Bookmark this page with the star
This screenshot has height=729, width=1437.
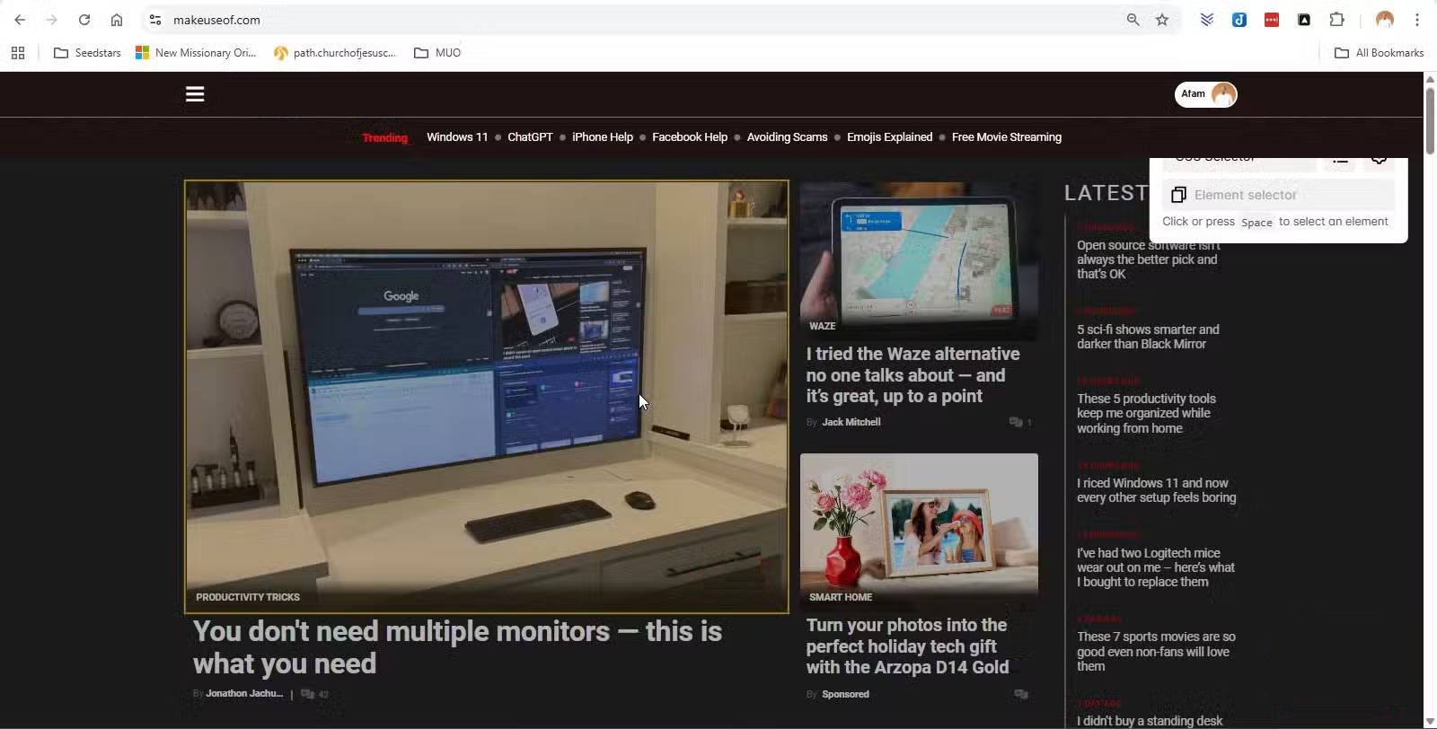pos(1162,20)
